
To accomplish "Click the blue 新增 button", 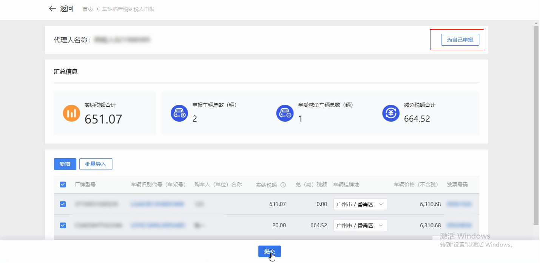I will click(65, 164).
